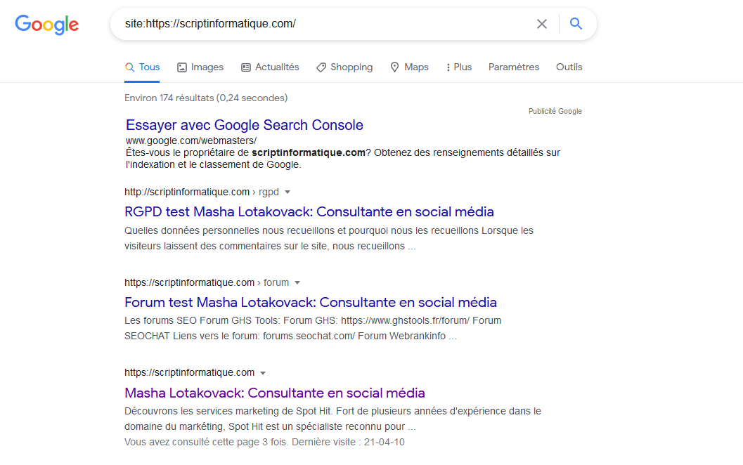Image resolution: width=743 pixels, height=465 pixels.
Task: Click the www.google.com/webmasters/ URL text
Action: [191, 140]
